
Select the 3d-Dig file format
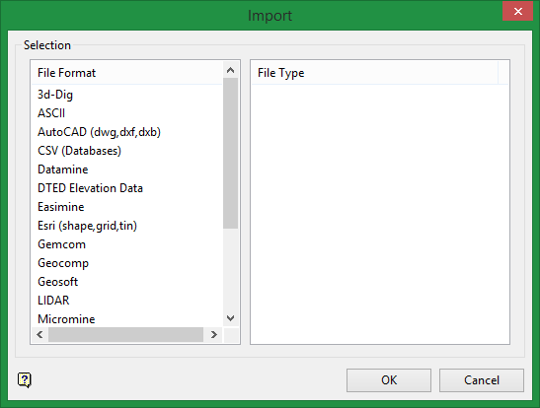55,95
